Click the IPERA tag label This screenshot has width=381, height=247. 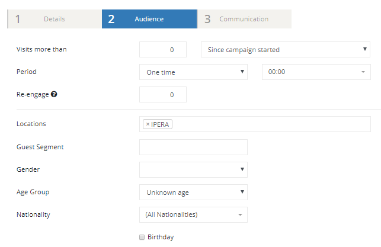[x=160, y=124]
